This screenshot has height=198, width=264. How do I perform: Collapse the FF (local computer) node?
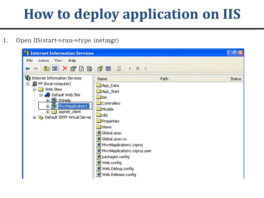[x=28, y=84]
